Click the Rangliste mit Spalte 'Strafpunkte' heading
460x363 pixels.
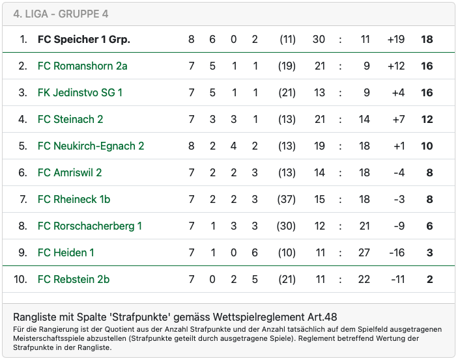tap(175, 317)
